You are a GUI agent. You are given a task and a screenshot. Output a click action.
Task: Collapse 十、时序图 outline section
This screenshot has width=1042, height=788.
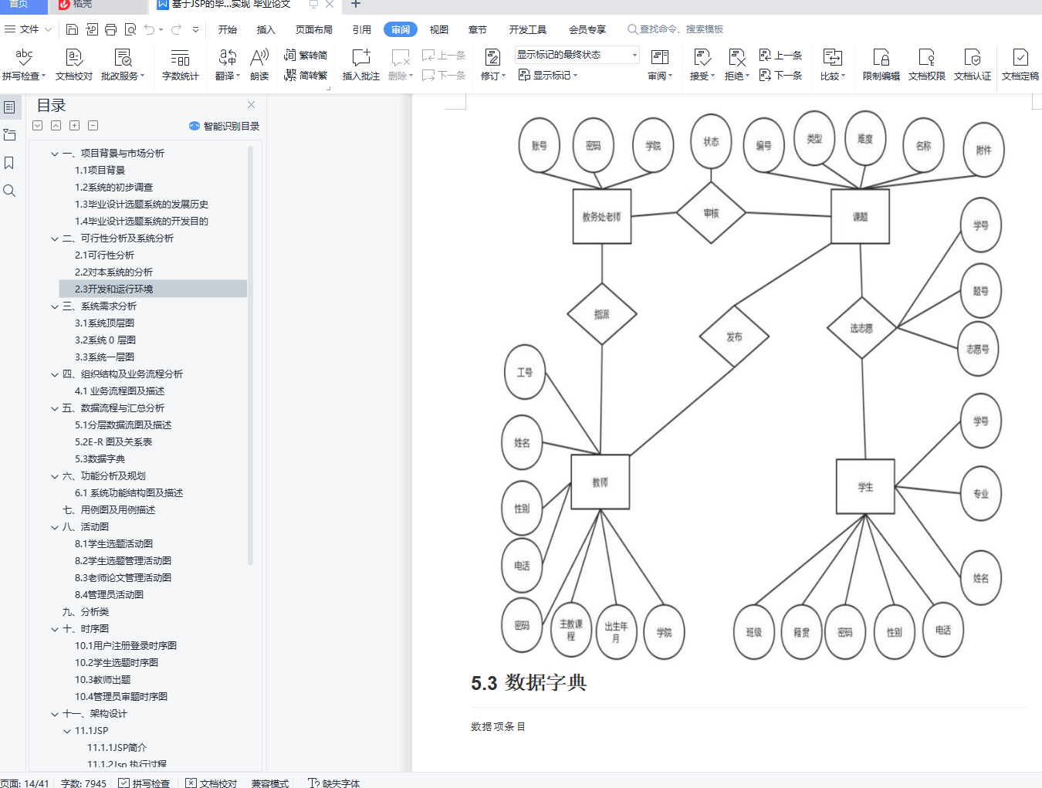55,629
